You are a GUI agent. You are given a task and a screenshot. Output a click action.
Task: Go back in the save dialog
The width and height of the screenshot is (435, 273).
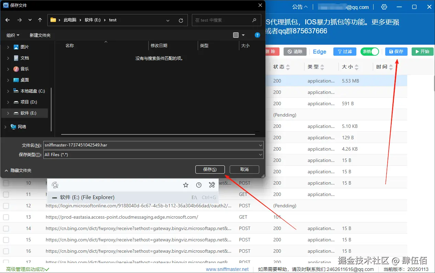pos(8,20)
